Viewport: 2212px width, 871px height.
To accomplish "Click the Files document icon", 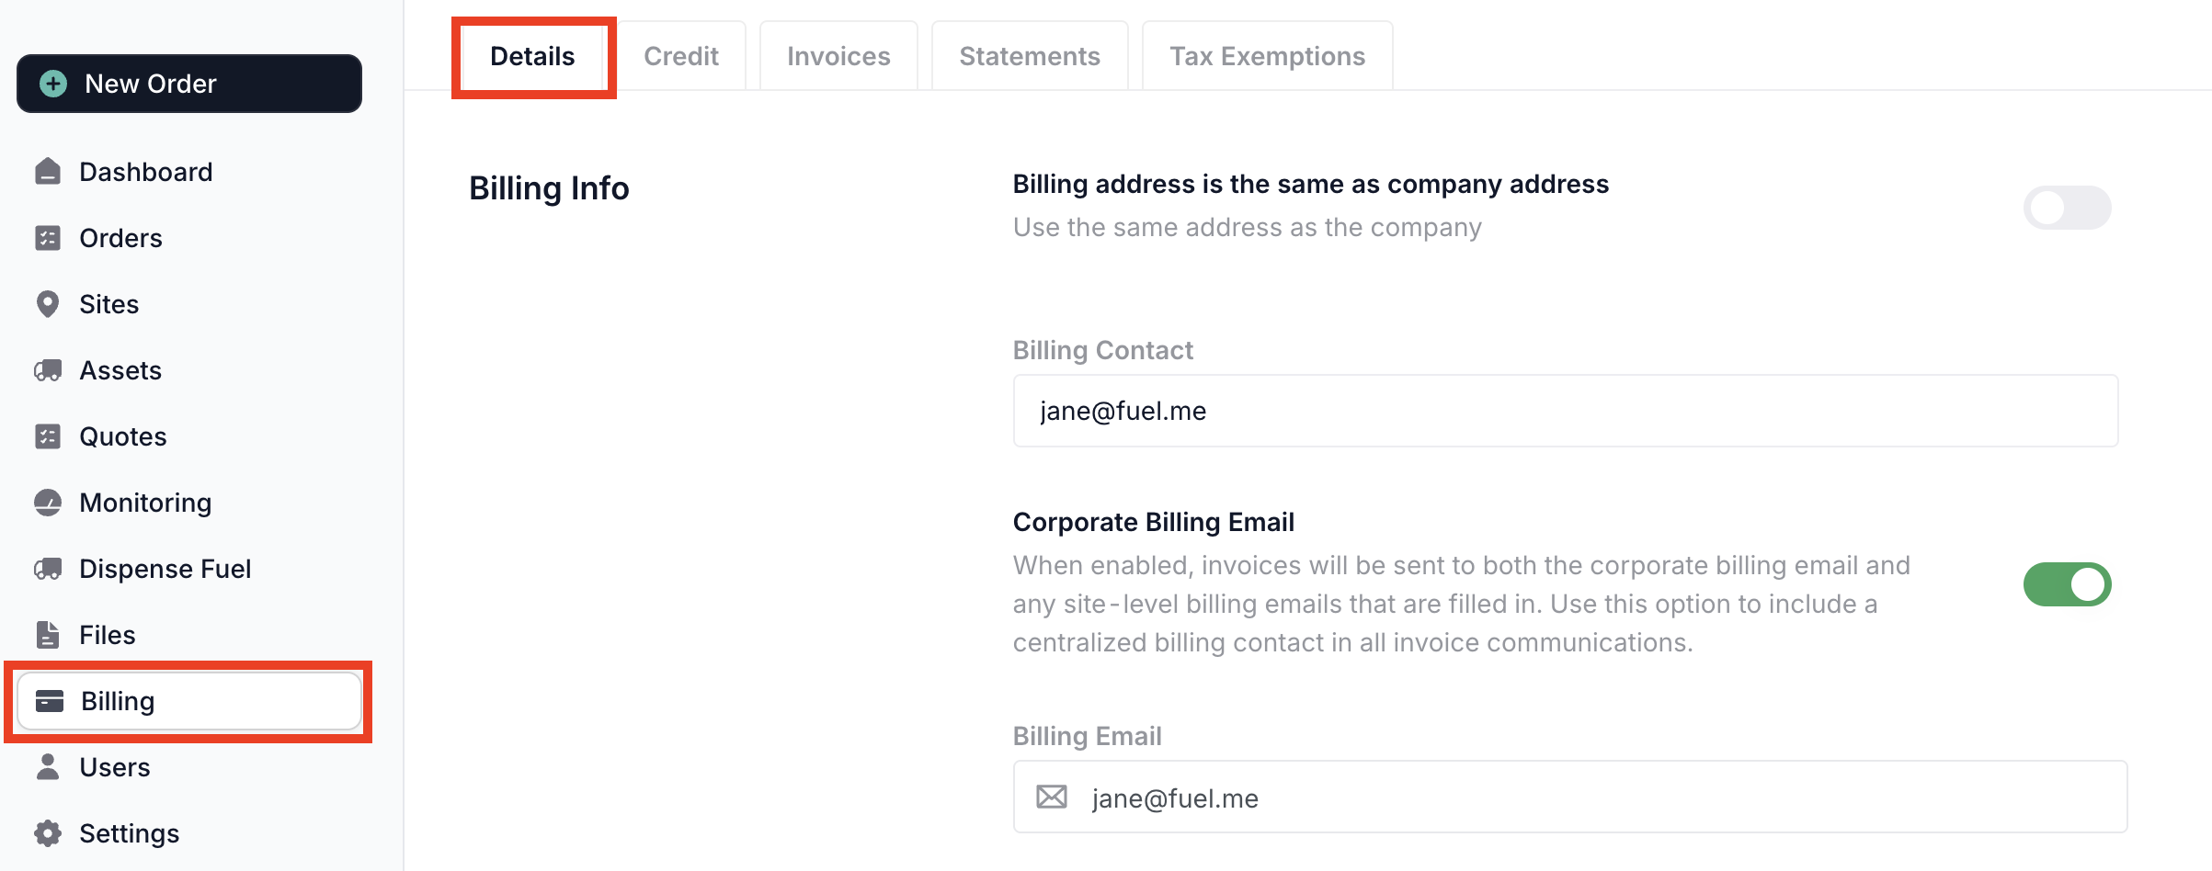I will 48,635.
